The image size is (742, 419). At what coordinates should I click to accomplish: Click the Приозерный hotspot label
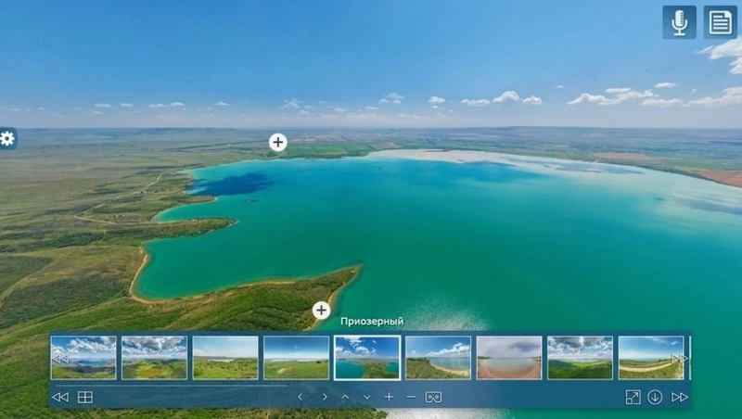pos(372,321)
